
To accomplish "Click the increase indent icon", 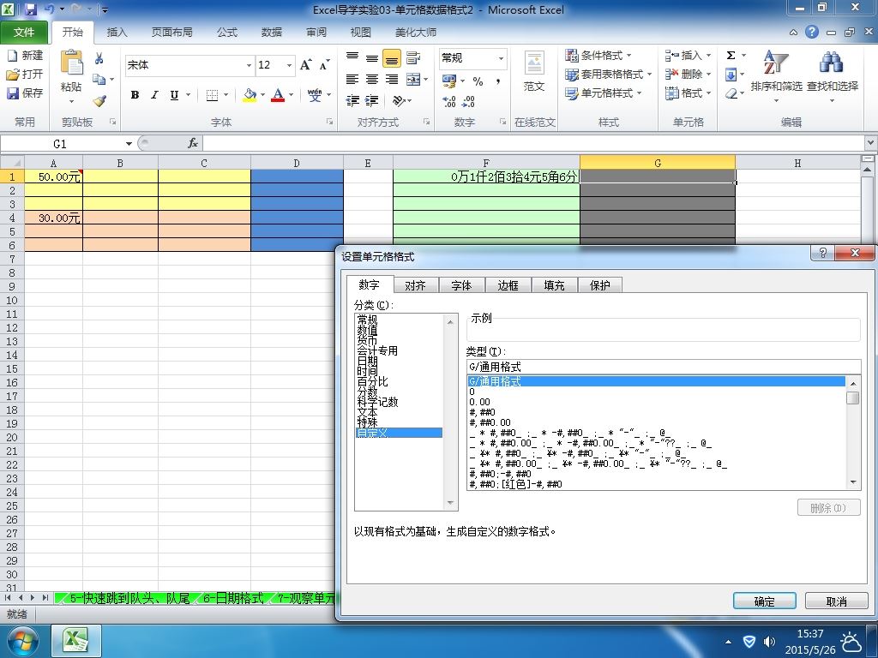I will pyautogui.click(x=372, y=101).
